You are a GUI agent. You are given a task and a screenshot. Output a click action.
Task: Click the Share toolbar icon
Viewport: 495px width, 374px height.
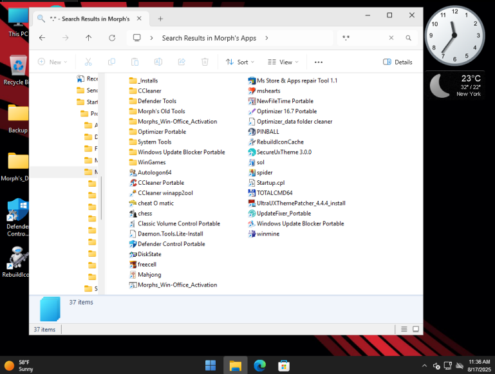click(x=182, y=62)
